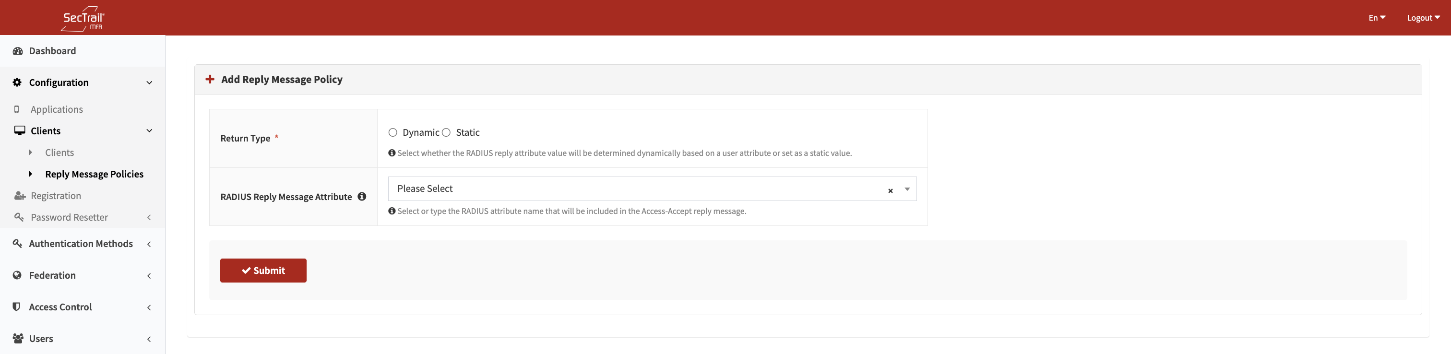Open the RADIUS attribute dropdown arrow
The image size is (1451, 354).
(907, 189)
